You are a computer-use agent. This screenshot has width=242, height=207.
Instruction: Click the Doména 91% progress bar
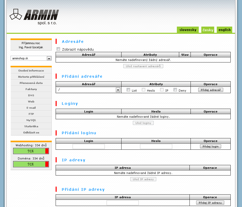pos(31,164)
